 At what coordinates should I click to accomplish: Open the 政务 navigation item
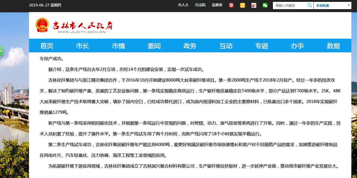click(x=190, y=46)
